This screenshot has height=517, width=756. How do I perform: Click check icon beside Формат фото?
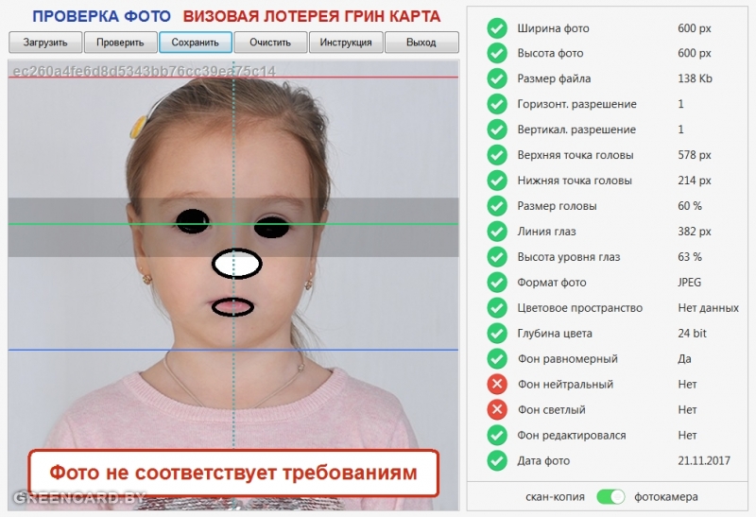click(497, 283)
